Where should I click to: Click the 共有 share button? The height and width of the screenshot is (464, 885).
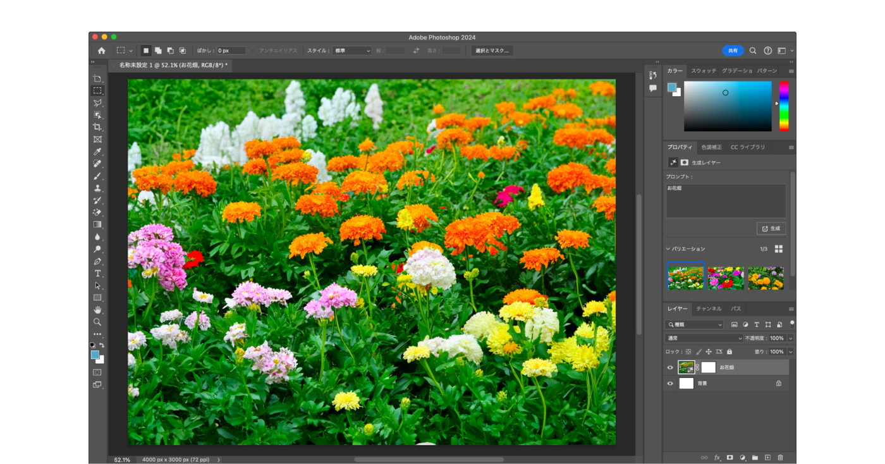click(733, 51)
